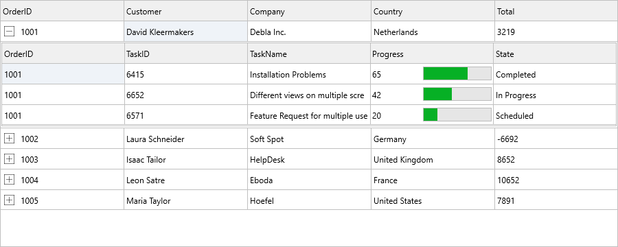The width and height of the screenshot is (618, 247).
Task: Click the Country column header
Action: pyautogui.click(x=433, y=11)
